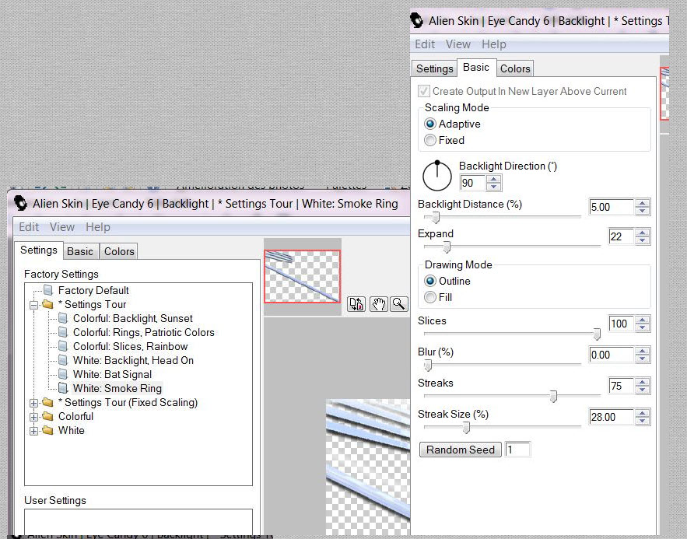Choose Outline drawing mode

click(430, 281)
